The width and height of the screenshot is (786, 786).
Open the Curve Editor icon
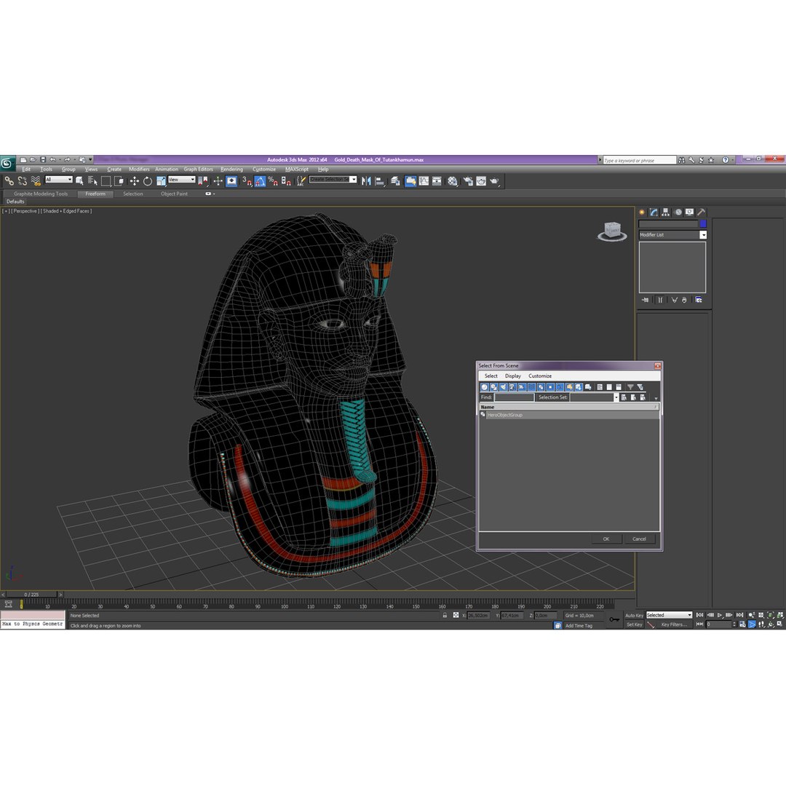tap(424, 181)
